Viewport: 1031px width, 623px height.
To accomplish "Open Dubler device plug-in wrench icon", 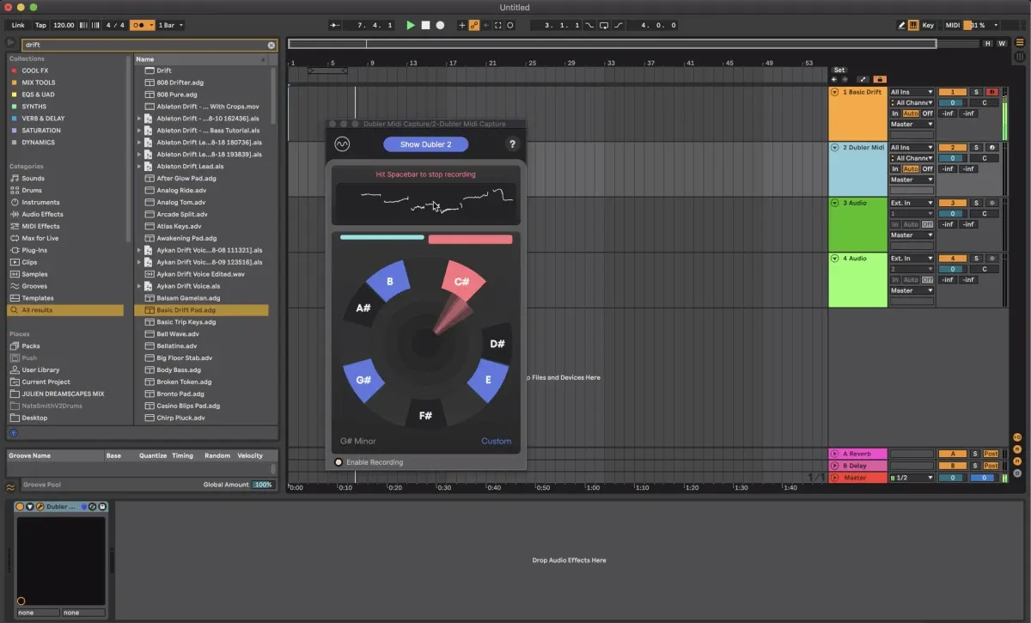I will pos(40,507).
